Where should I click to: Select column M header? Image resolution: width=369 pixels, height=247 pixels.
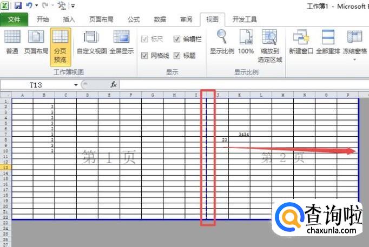pyautogui.click(x=282, y=95)
